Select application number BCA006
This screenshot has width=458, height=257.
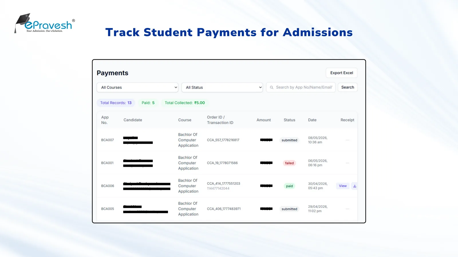point(108,186)
